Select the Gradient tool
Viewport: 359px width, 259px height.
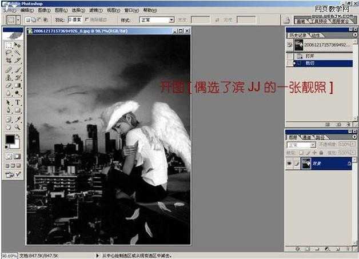click(17, 86)
